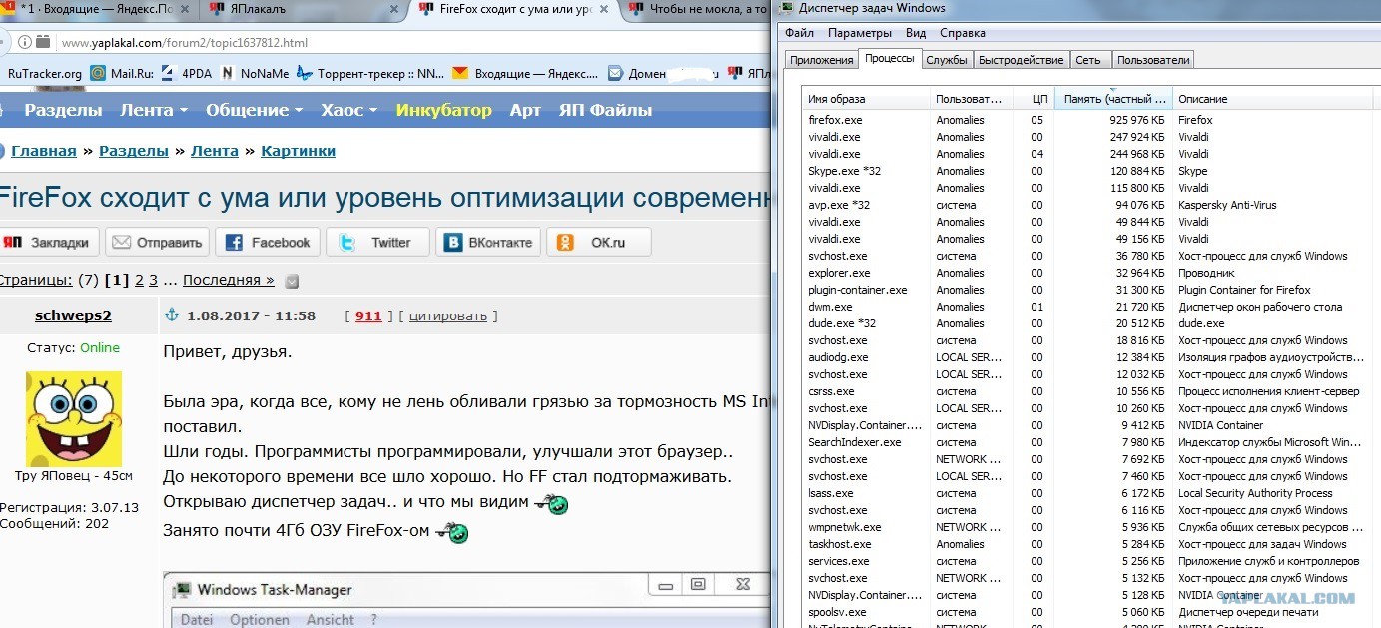Screen dimensions: 1381x628
Task: Open the Mail.Ru bookmark icon
Action: 98,73
